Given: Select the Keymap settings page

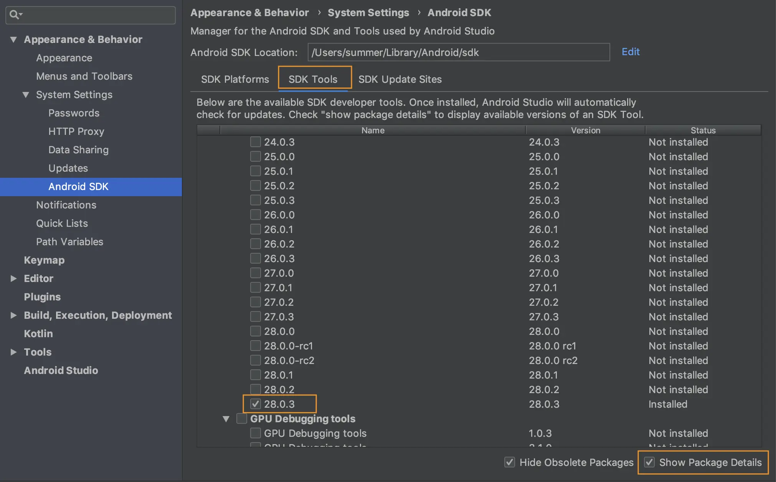Looking at the screenshot, I should point(44,260).
